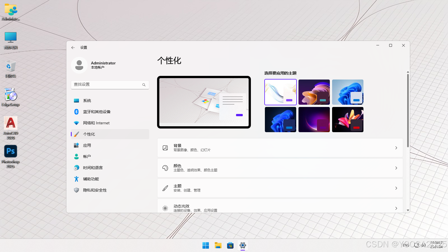This screenshot has width=448, height=252.
Task: Select the AutoCAD 2020 desktop icon
Action: coord(11,128)
